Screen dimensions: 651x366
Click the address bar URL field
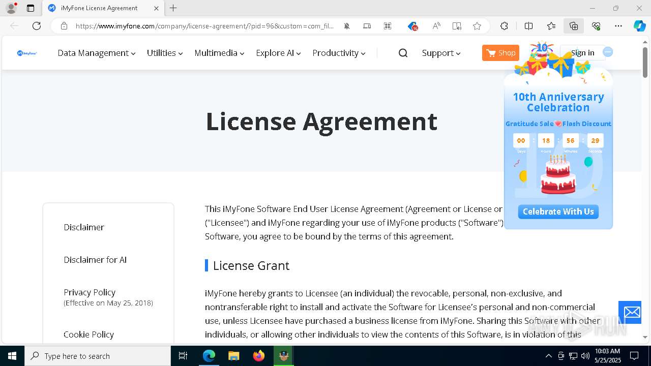pyautogui.click(x=204, y=26)
